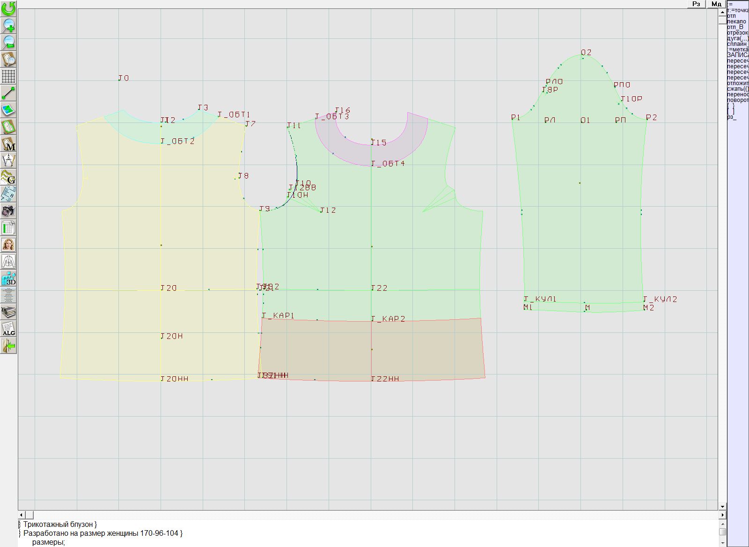Open the jacket mannequin icon
This screenshot has height=547, width=749.
click(8, 261)
